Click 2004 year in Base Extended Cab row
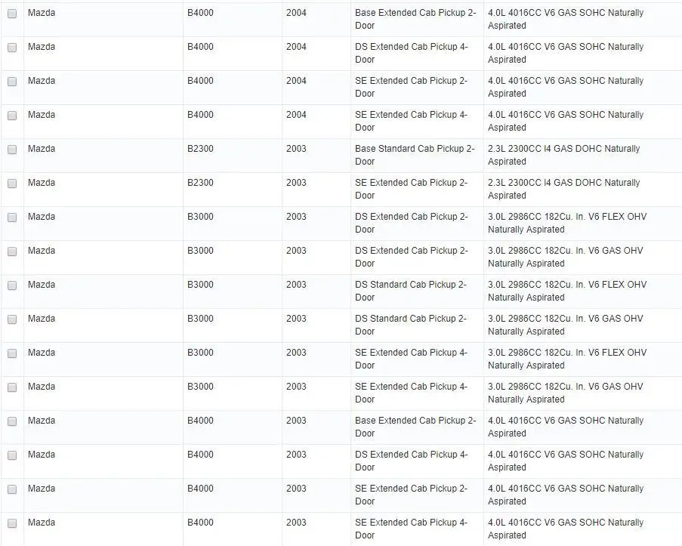The height and width of the screenshot is (546, 682). 296,13
